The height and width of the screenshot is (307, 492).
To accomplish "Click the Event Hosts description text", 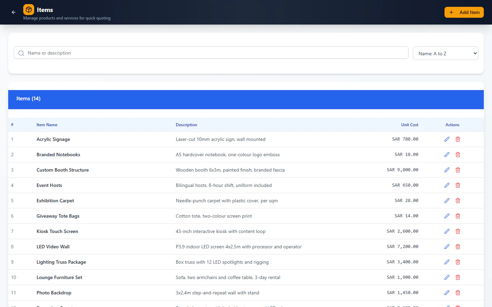I will pyautogui.click(x=224, y=185).
